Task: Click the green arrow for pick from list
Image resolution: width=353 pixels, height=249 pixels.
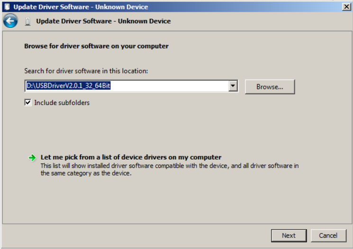Action: coord(32,158)
